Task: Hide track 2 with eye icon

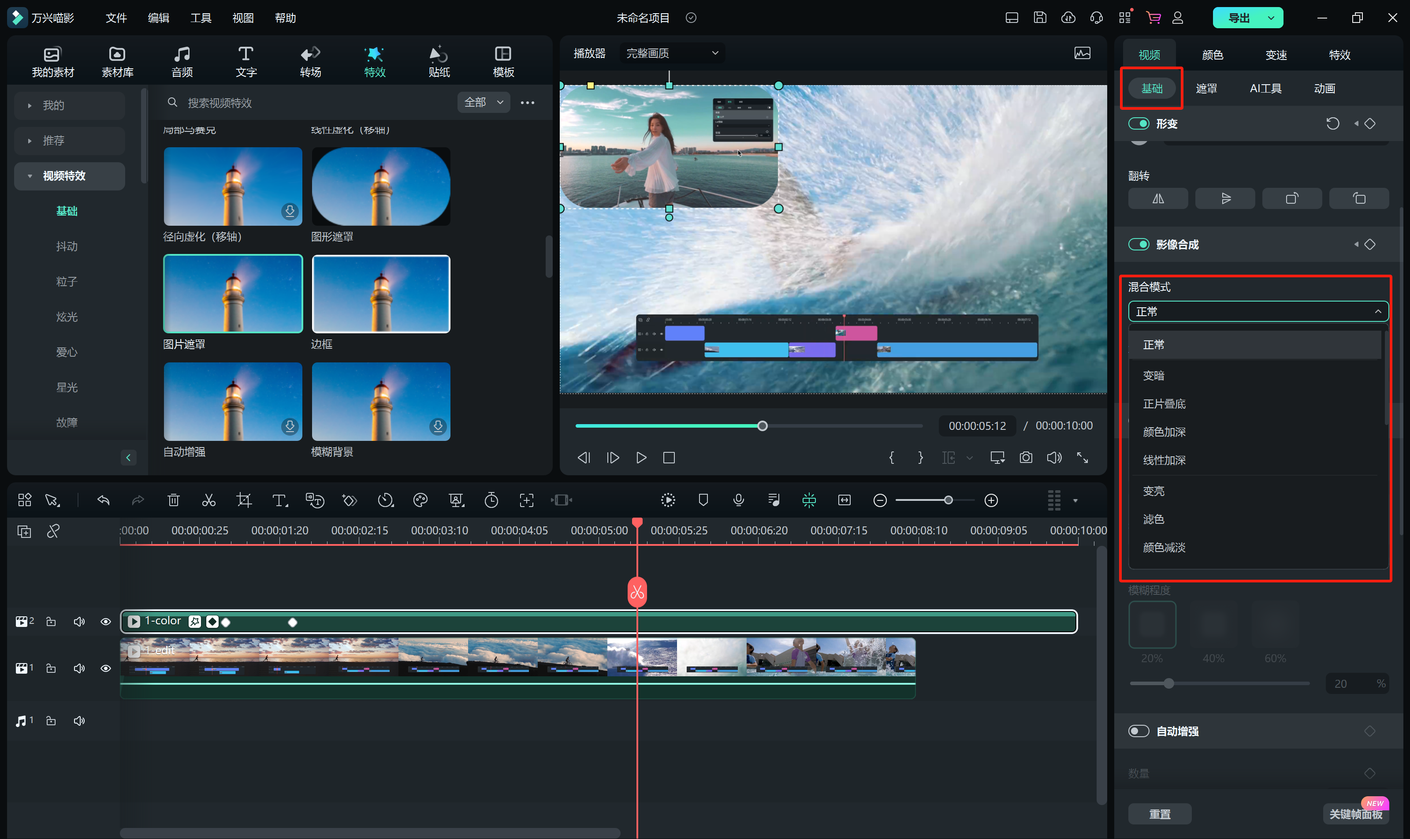Action: point(106,622)
